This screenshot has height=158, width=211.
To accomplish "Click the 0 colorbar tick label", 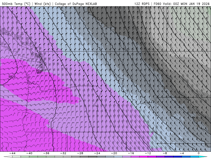I will pyautogui.click(x=199, y=153).
